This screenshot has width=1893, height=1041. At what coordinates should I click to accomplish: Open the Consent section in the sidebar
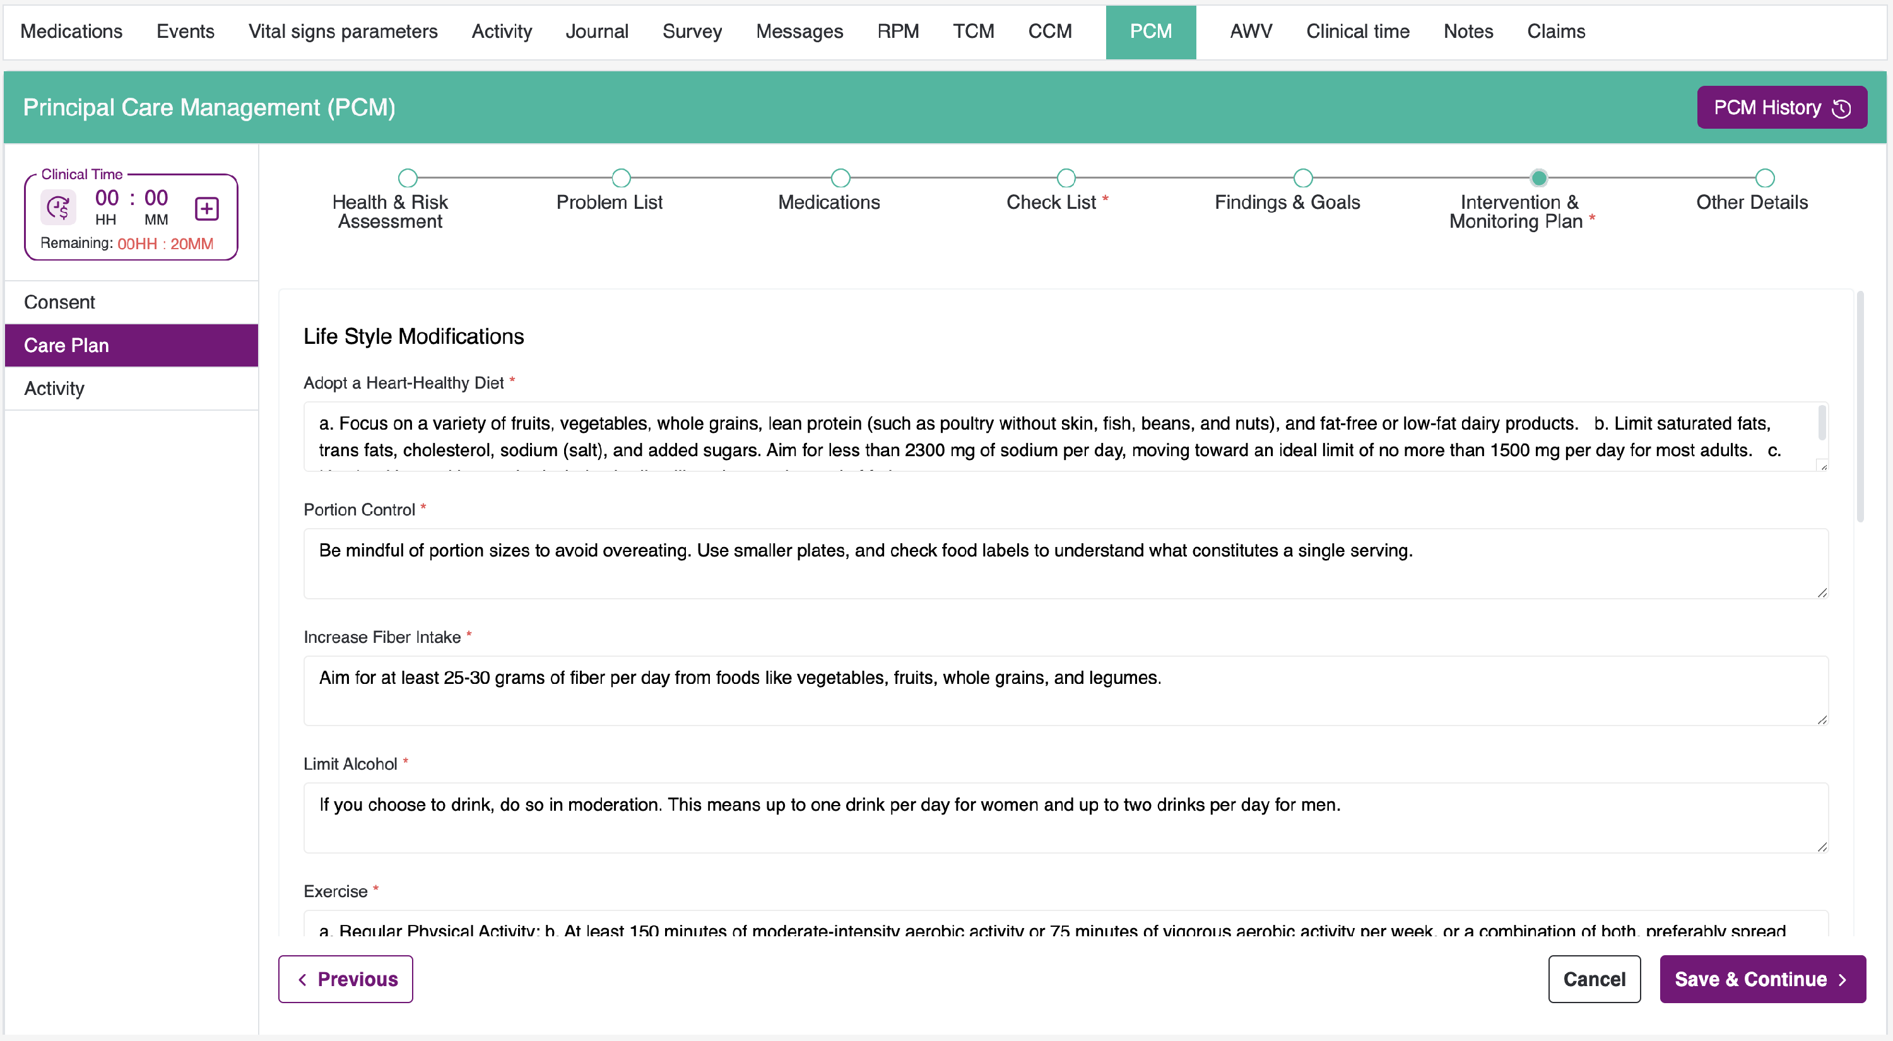59,302
